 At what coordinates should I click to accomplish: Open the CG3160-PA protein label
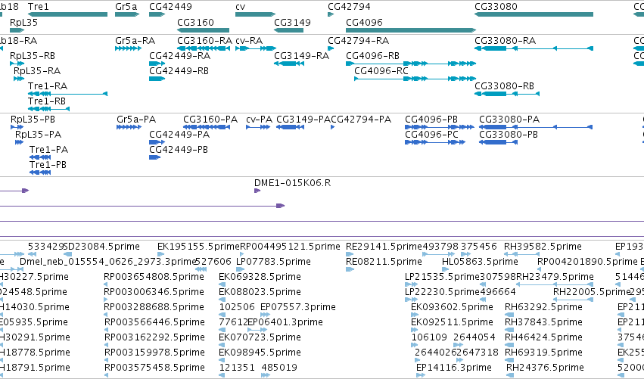click(x=210, y=120)
